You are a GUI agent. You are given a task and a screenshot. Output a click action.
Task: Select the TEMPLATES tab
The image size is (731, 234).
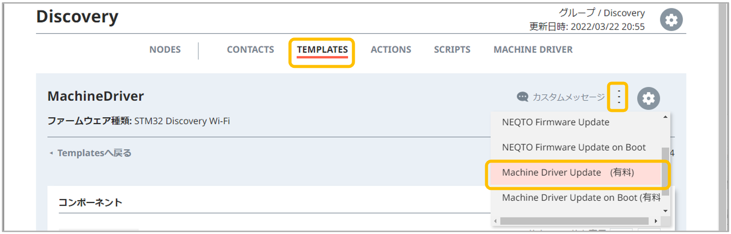(x=322, y=50)
